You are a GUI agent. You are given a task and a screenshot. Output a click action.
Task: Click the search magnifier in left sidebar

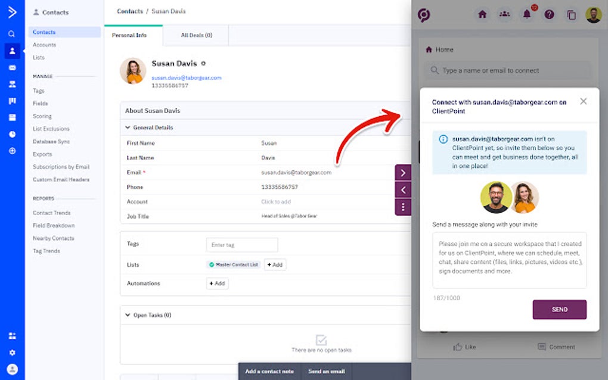coord(13,35)
